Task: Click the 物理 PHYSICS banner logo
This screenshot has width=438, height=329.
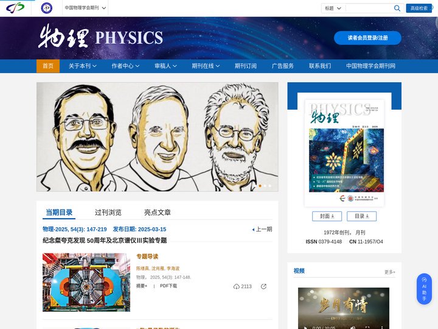Action: [100, 37]
